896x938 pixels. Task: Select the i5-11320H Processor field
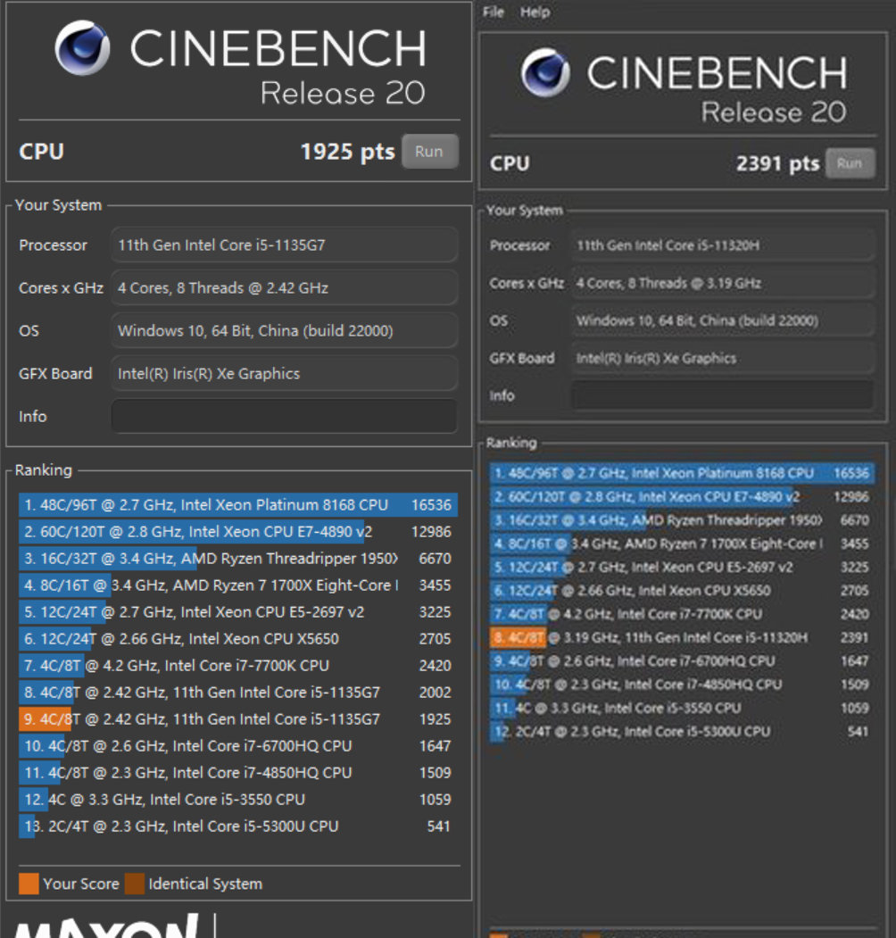click(x=722, y=245)
